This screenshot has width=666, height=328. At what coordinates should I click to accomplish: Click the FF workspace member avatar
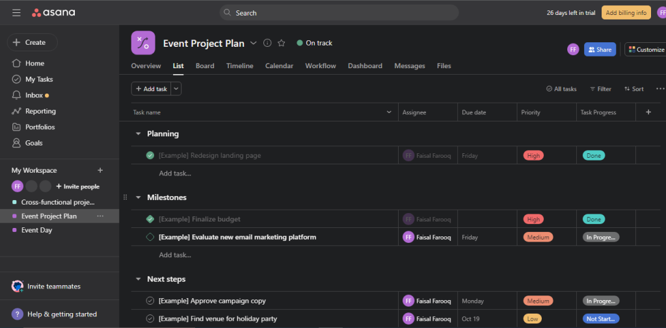pos(18,186)
